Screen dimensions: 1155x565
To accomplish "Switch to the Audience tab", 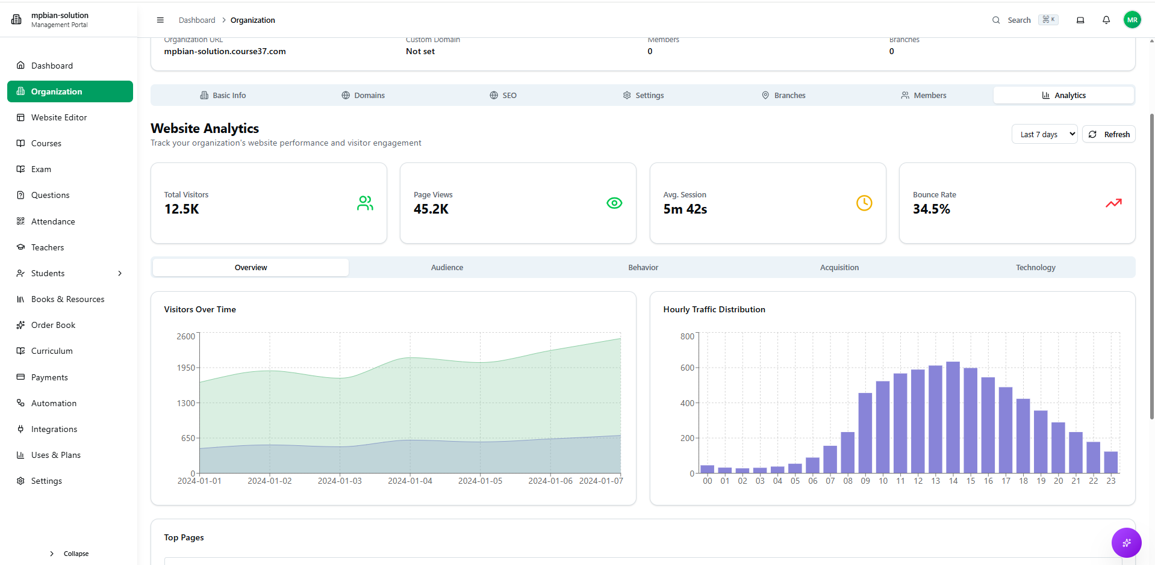I will [447, 268].
